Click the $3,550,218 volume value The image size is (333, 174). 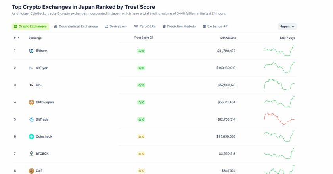pos(227,154)
